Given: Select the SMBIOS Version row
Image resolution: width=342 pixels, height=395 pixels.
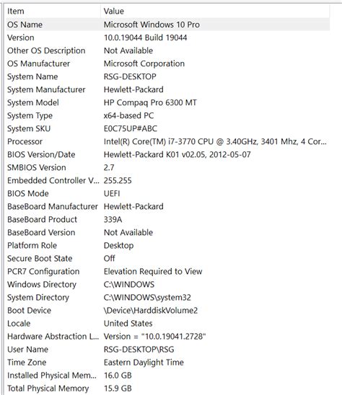Looking at the screenshot, I should tap(167, 167).
